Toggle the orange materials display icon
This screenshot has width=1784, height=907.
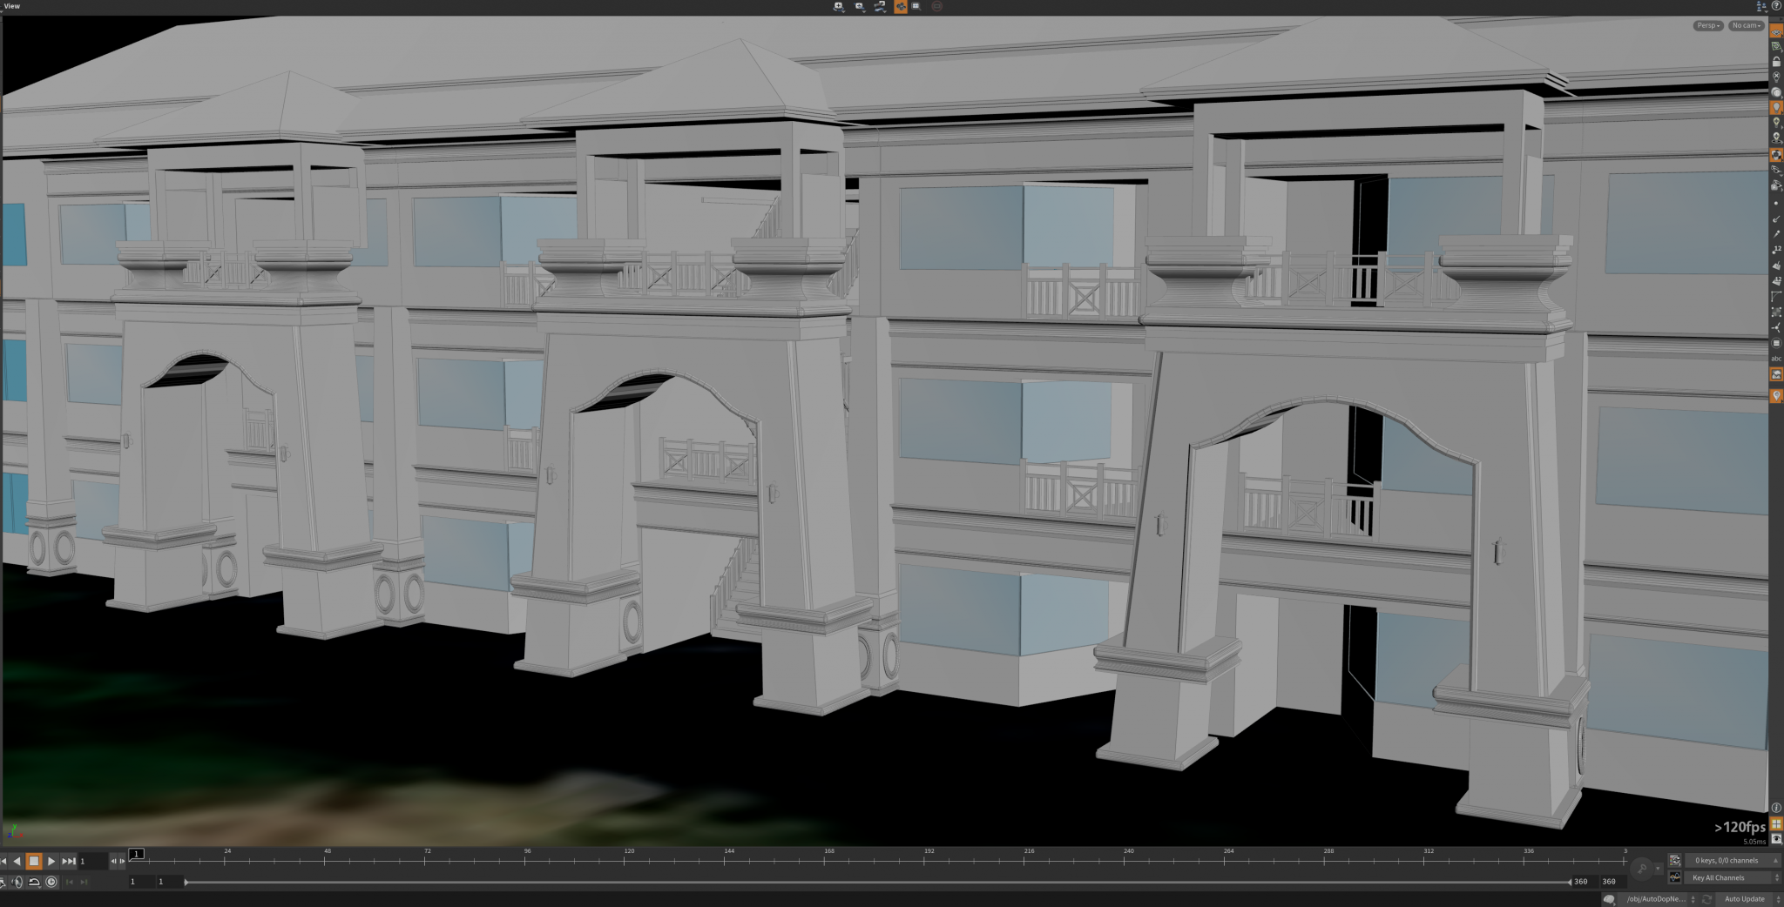(1776, 155)
